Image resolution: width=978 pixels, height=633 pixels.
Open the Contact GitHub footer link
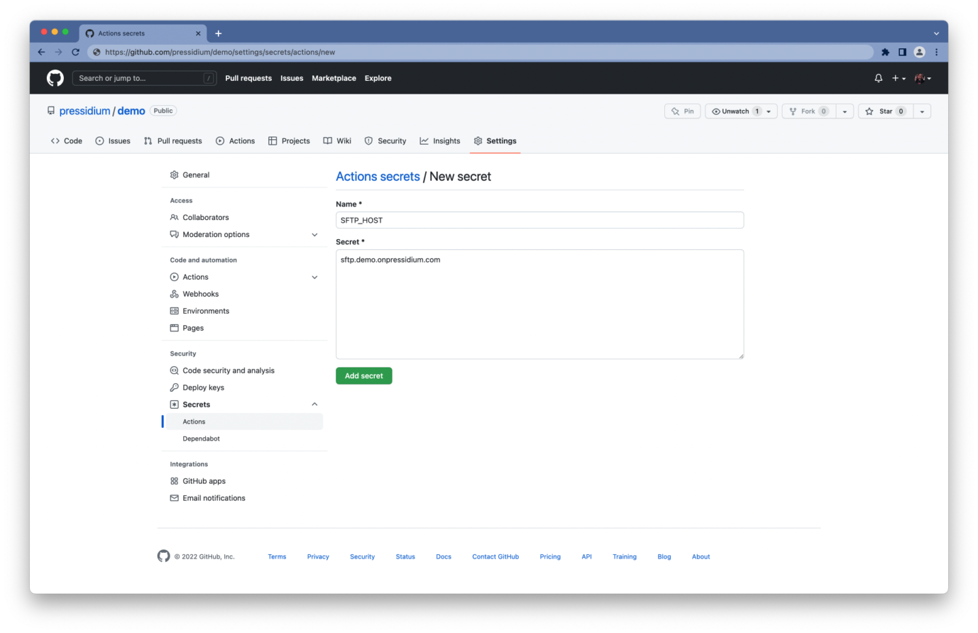tap(495, 557)
